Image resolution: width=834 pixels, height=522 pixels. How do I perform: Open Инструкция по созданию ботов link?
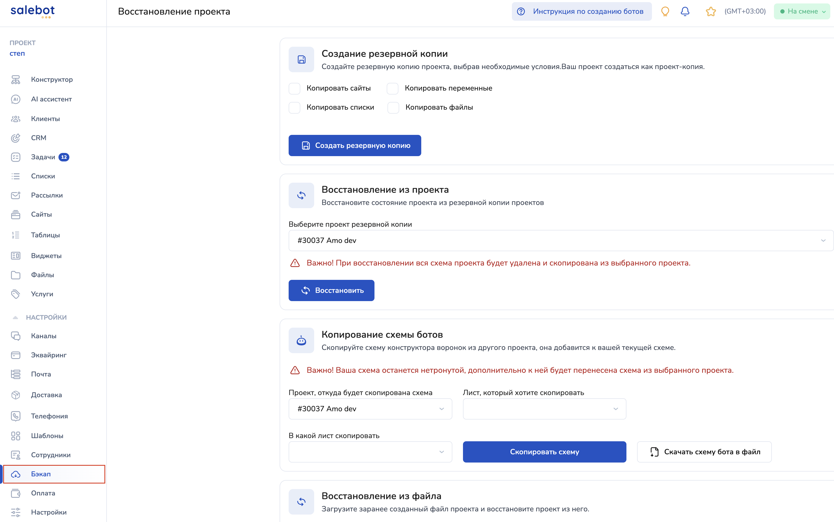pyautogui.click(x=582, y=11)
